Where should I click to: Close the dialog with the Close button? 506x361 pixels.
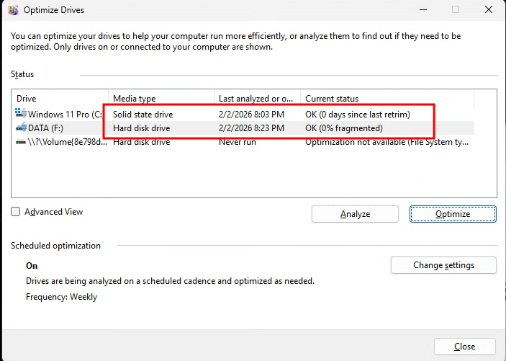(x=464, y=347)
